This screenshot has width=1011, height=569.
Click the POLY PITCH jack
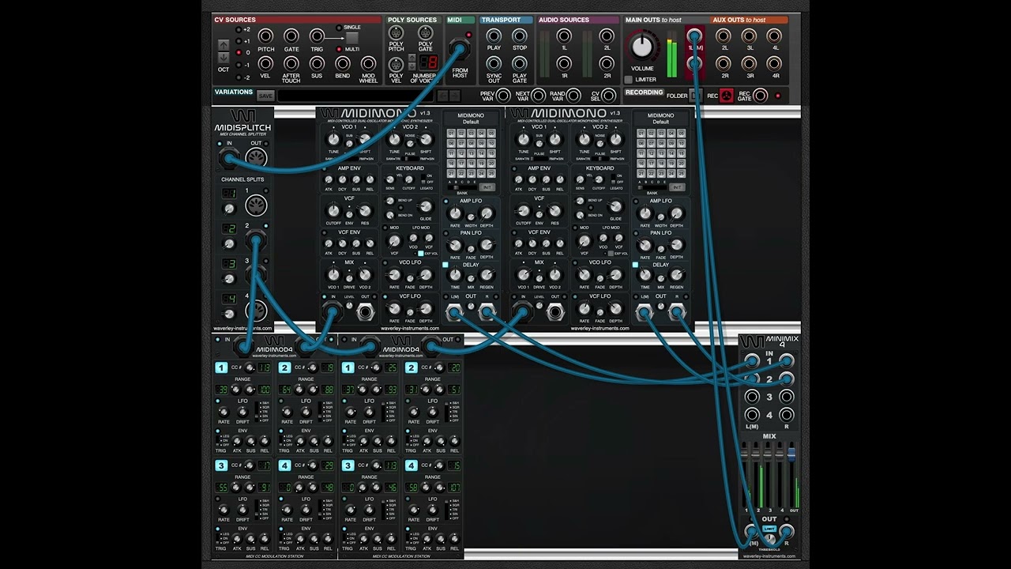click(397, 33)
